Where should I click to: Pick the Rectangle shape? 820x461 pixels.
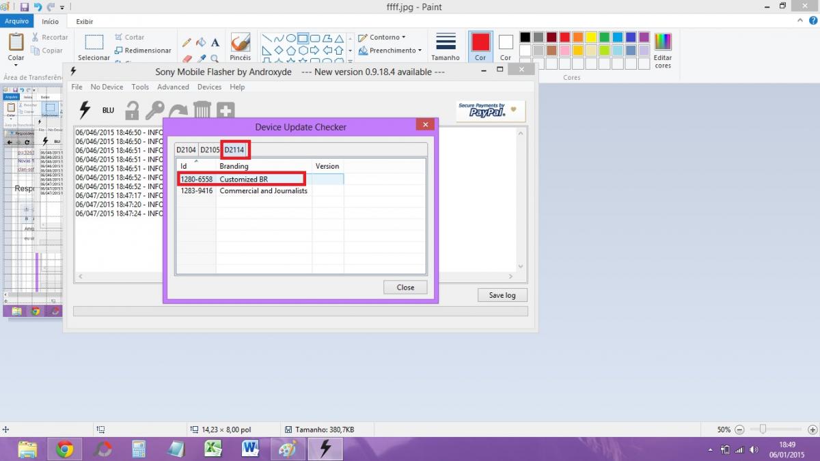303,38
